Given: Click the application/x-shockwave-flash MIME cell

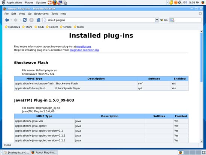Looking at the screenshot, I should [x=34, y=83].
